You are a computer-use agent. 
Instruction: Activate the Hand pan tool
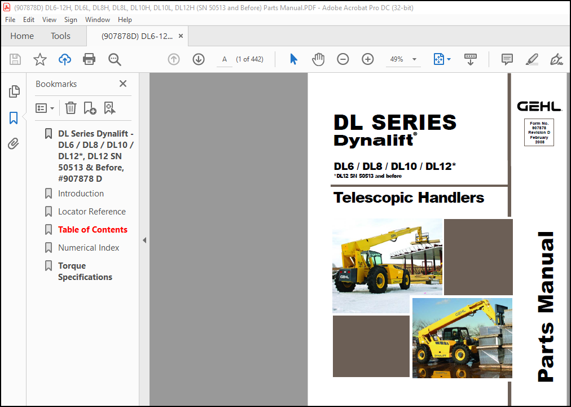pos(318,59)
